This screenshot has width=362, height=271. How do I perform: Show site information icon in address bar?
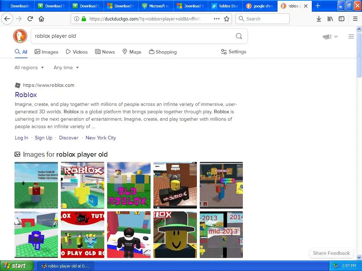pos(76,19)
